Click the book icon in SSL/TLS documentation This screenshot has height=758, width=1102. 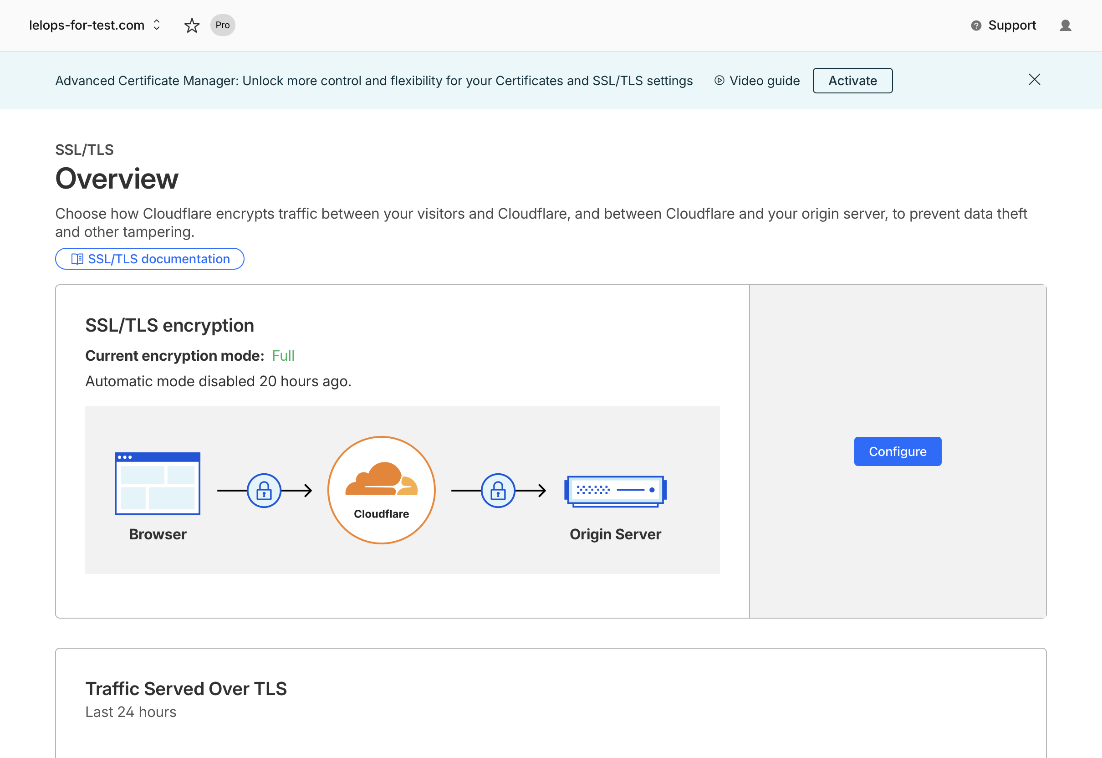click(x=77, y=259)
